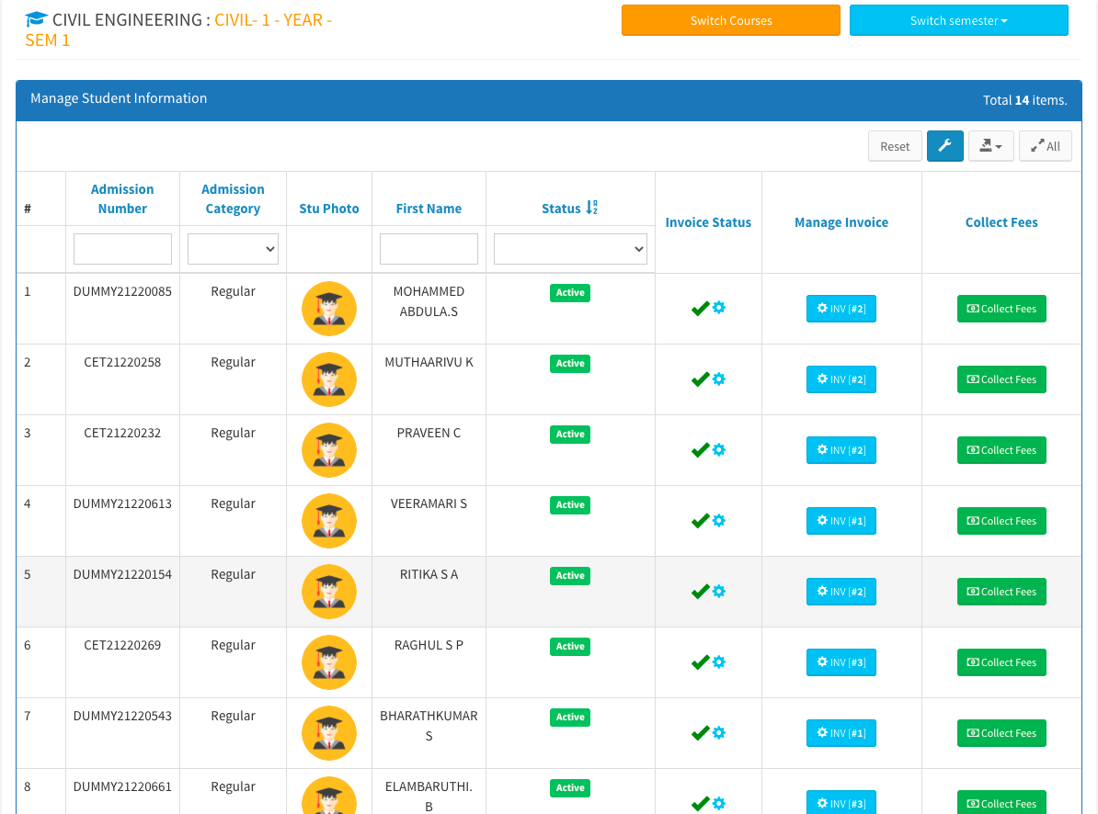The height and width of the screenshot is (814, 1098).
Task: Click the wrench settings icon button
Action: pos(944,146)
